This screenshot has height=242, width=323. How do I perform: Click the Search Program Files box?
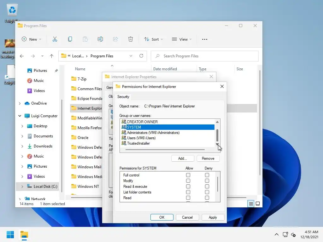click(x=205, y=56)
